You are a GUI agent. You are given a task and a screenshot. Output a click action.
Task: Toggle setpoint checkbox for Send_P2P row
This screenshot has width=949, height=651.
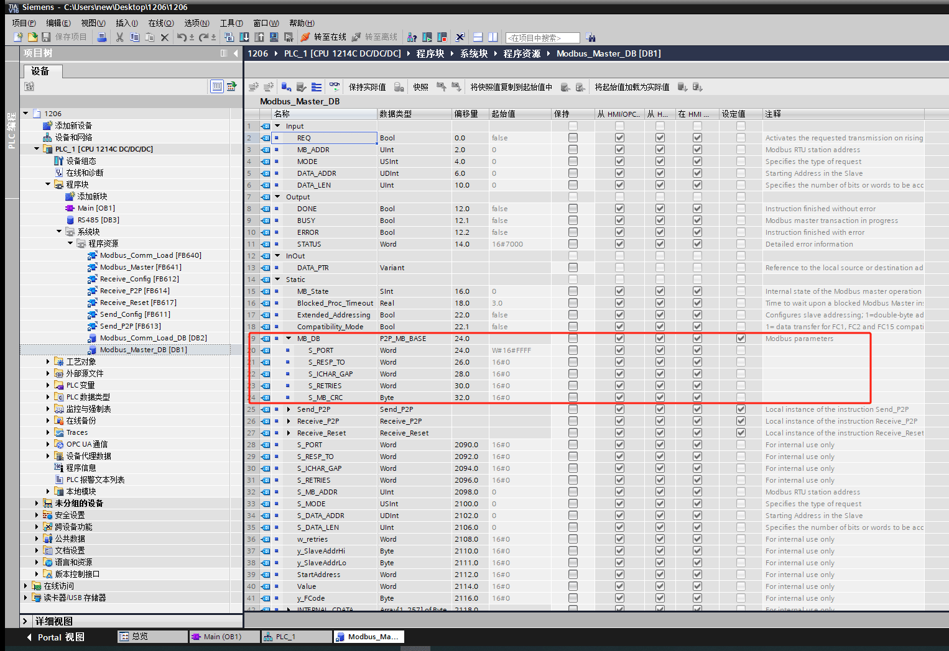coord(741,409)
